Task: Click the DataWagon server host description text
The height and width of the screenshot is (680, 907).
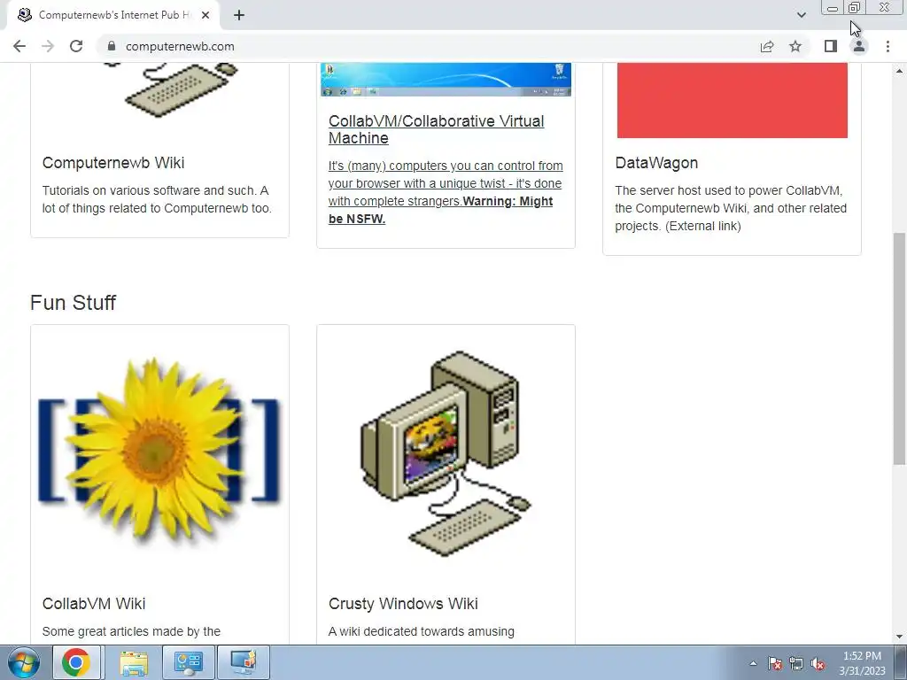Action: (731, 208)
